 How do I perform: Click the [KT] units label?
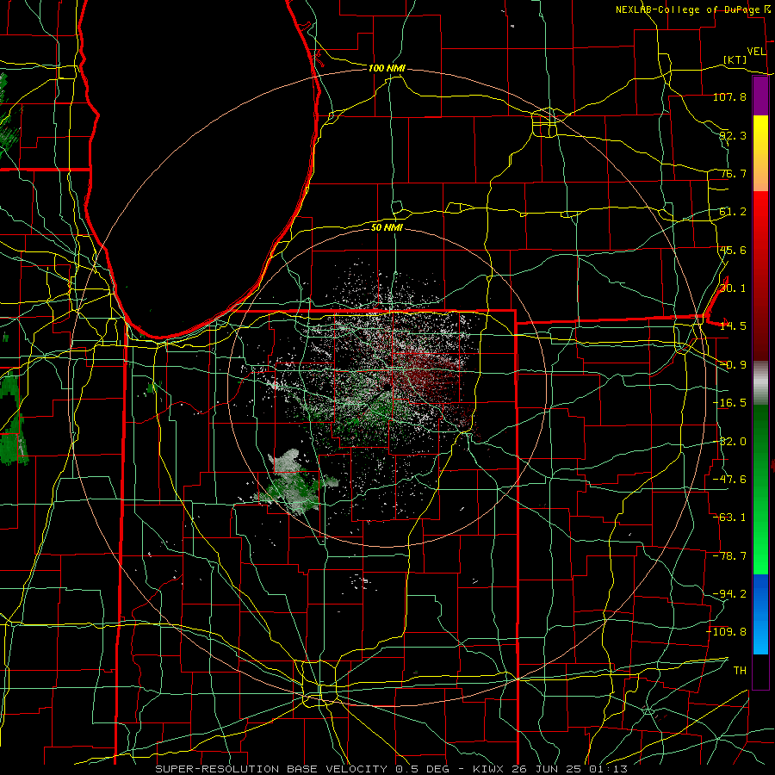click(735, 59)
